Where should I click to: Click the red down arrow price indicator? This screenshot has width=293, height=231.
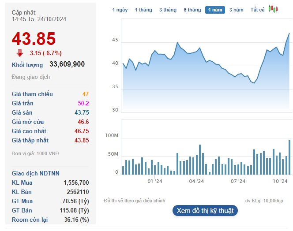[x=20, y=53]
